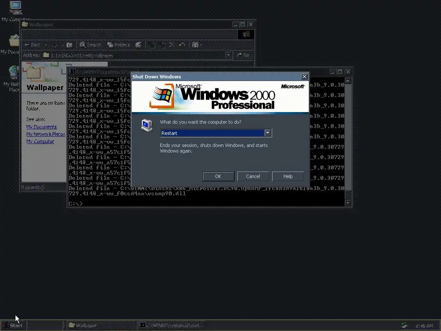Image resolution: width=441 pixels, height=331 pixels.
Task: Open My Documents link in Wallpaper window
Action: click(x=42, y=127)
